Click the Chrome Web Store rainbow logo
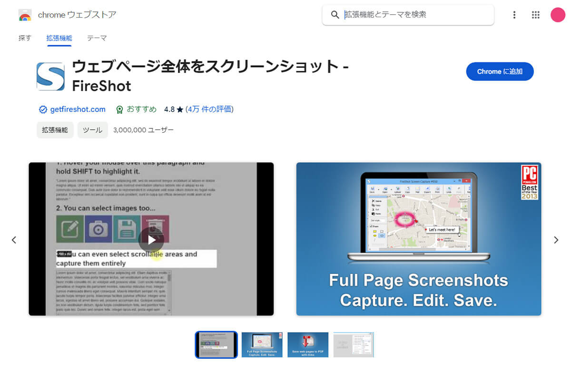This screenshot has width=571, height=375. (25, 15)
